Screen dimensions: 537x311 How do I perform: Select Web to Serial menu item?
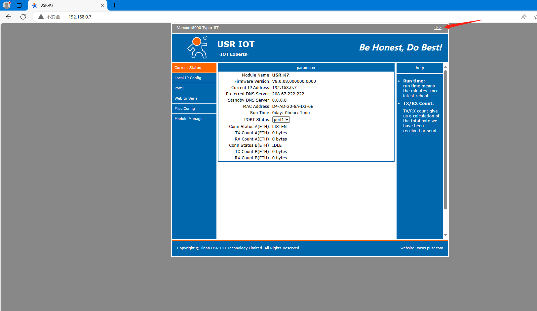[x=194, y=98]
